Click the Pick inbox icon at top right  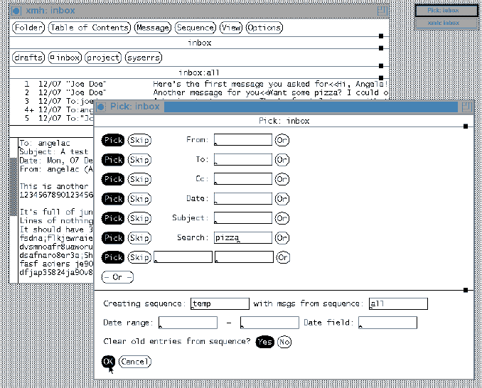tap(446, 11)
